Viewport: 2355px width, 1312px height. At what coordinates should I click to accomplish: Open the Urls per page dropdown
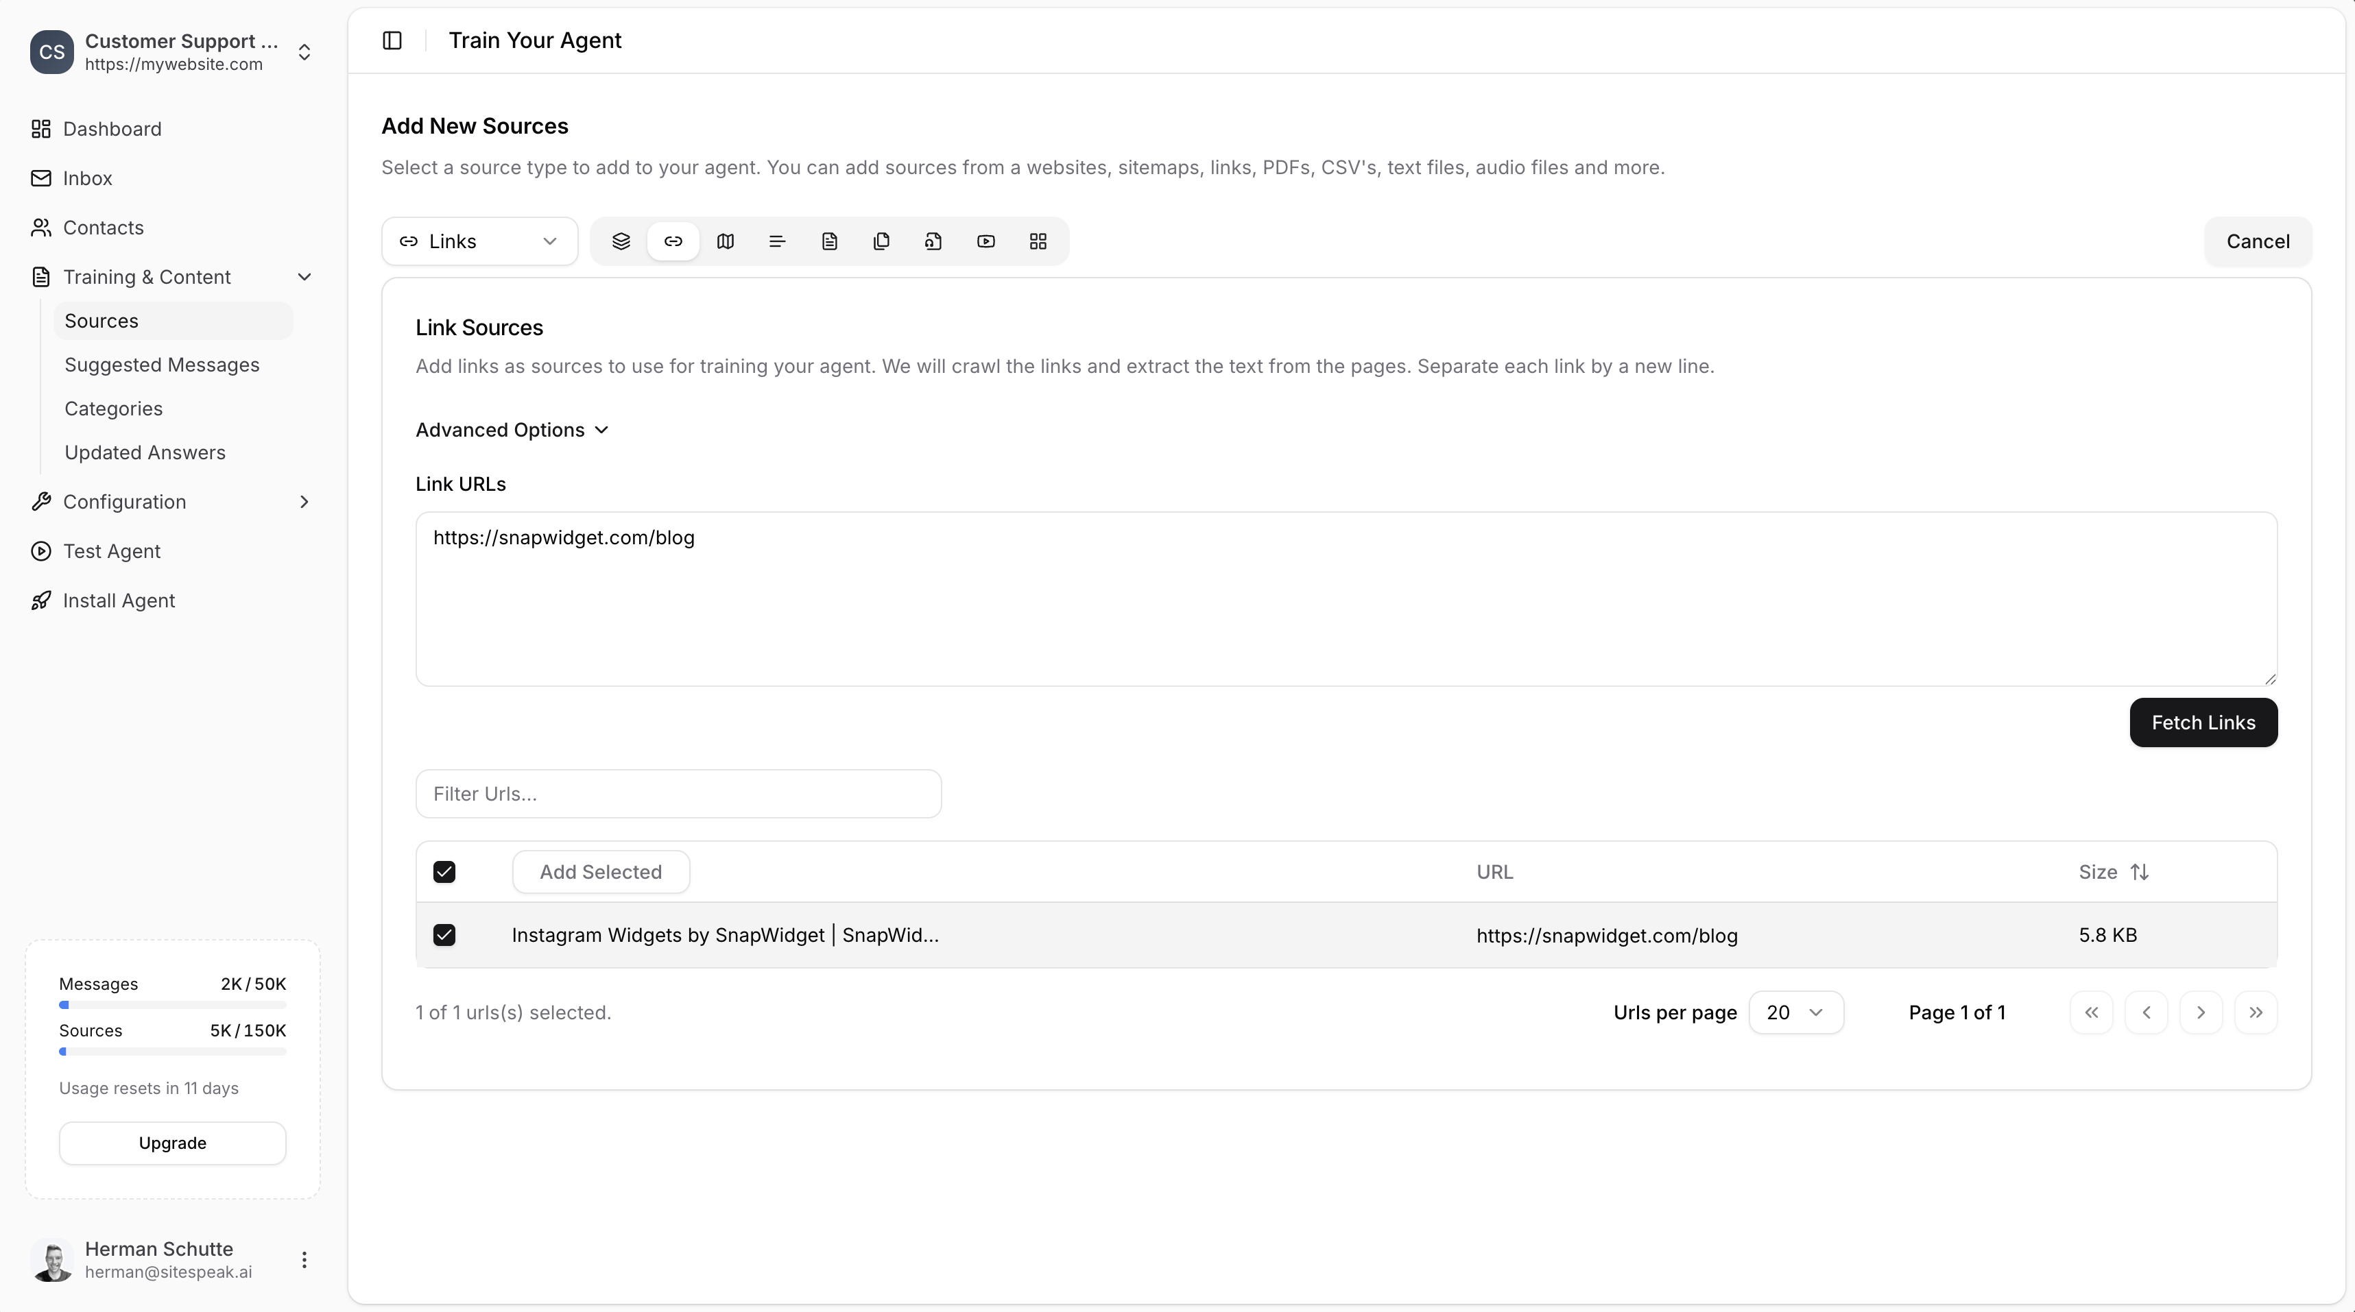(1795, 1011)
